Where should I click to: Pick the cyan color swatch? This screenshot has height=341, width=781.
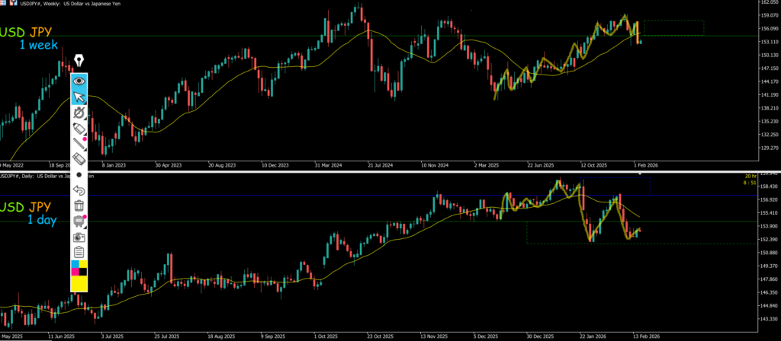(x=75, y=265)
